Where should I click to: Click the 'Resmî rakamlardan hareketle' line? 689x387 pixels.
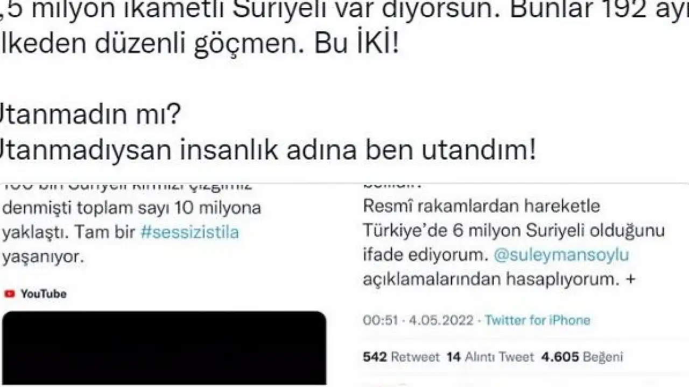pos(481,206)
